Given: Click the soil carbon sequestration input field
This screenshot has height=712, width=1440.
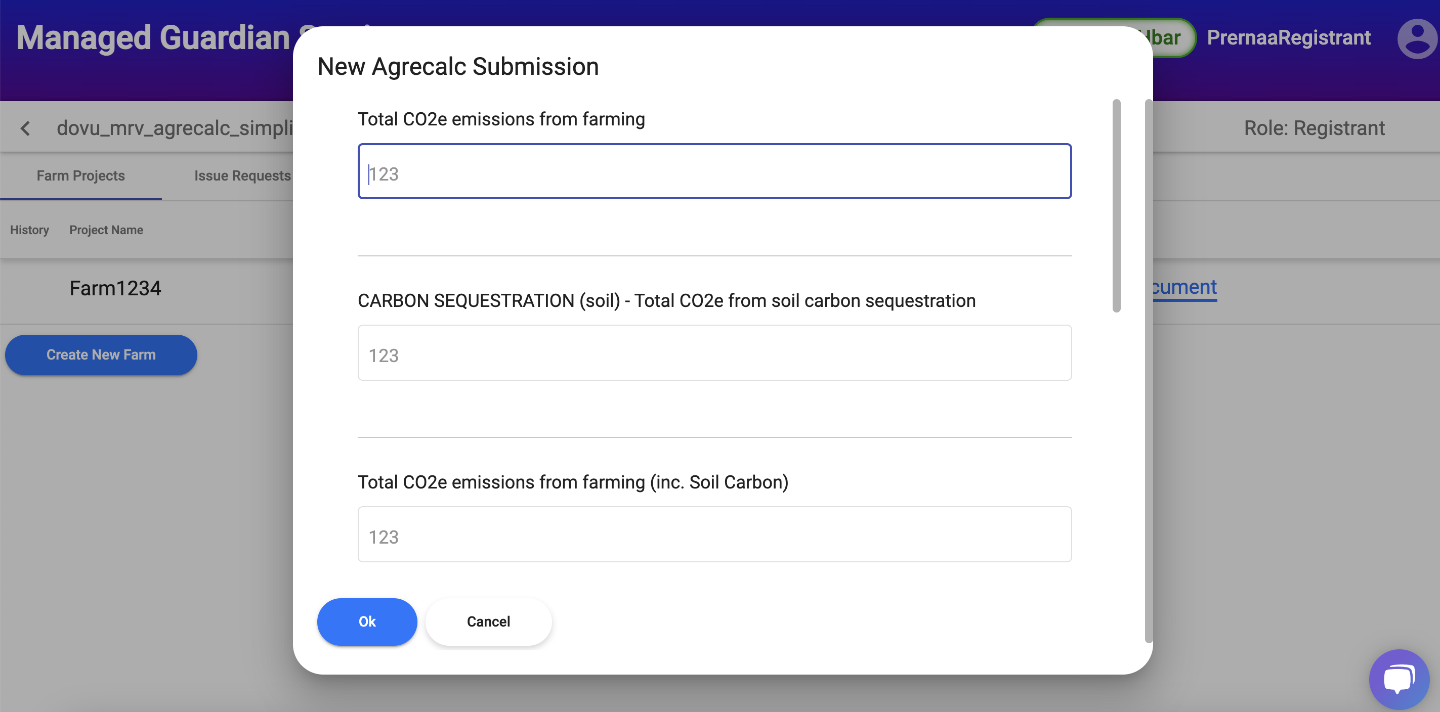Looking at the screenshot, I should tap(714, 353).
